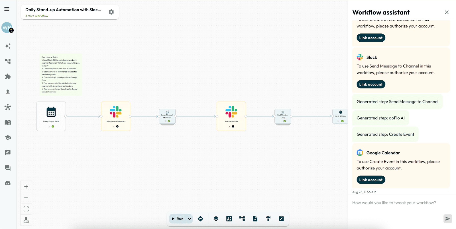Click the workflow tweak message input field
The width and height of the screenshot is (456, 229).
click(396, 203)
